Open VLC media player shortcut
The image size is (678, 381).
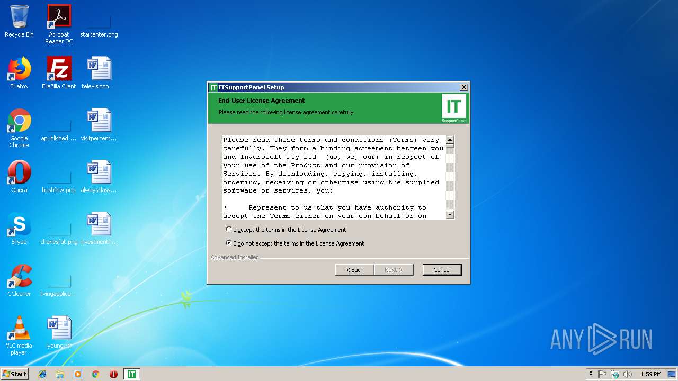point(19,335)
